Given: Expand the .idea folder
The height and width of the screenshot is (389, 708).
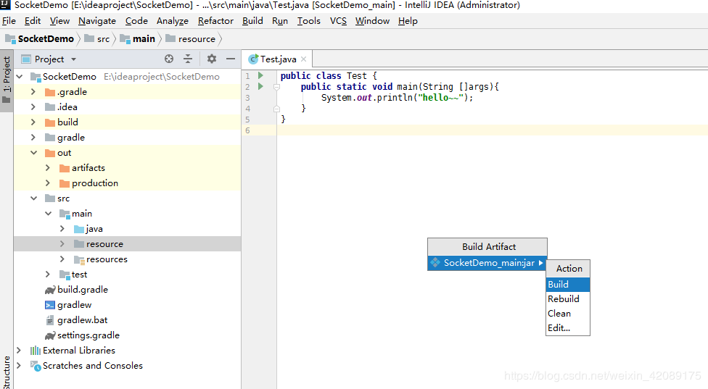Looking at the screenshot, I should (33, 107).
